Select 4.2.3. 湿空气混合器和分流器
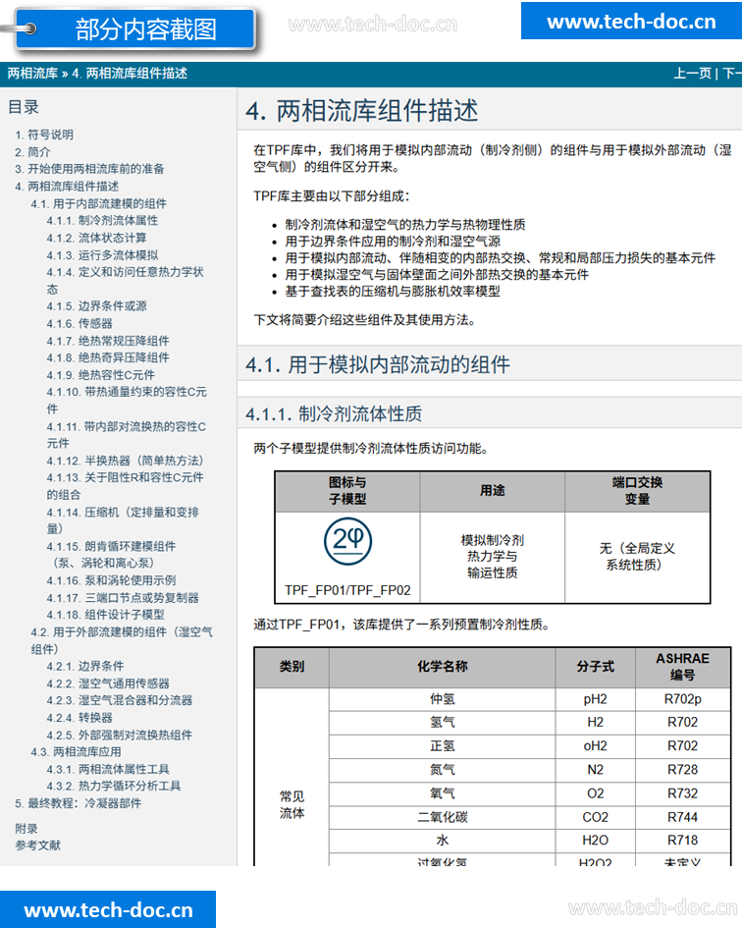Image resolution: width=742 pixels, height=928 pixels. pyautogui.click(x=120, y=700)
